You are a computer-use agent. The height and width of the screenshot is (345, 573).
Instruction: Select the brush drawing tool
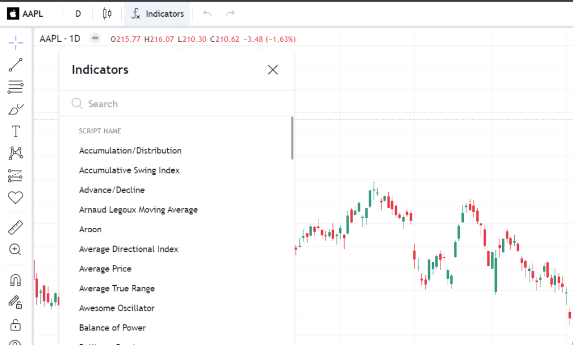click(16, 109)
